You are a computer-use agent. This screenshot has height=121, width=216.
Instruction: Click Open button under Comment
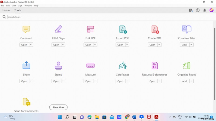tap(24, 45)
